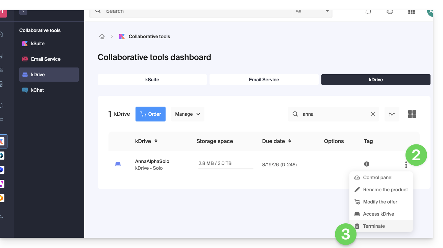The width and height of the screenshot is (443, 248).
Task: Choose Rename the product menu entry
Action: (x=385, y=190)
